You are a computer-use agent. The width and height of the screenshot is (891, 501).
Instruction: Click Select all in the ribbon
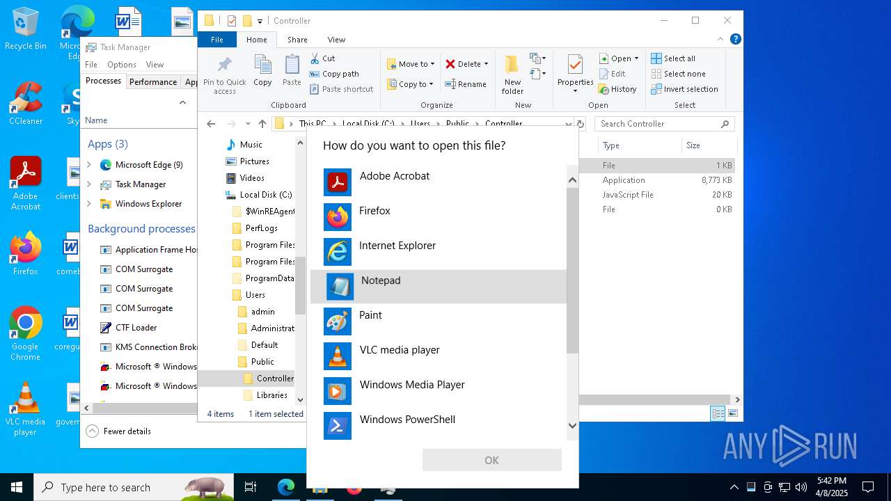(x=673, y=58)
